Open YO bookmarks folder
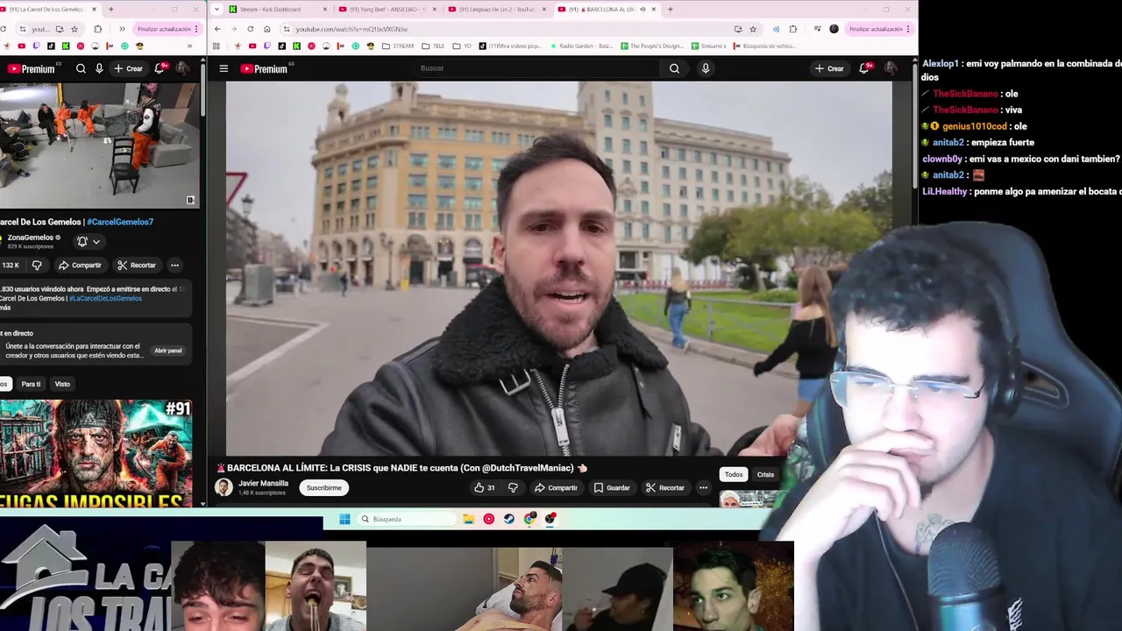Viewport: 1122px width, 631px height. click(x=462, y=46)
